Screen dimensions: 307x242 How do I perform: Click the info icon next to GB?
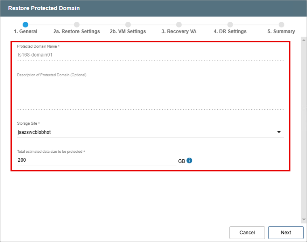(x=189, y=161)
